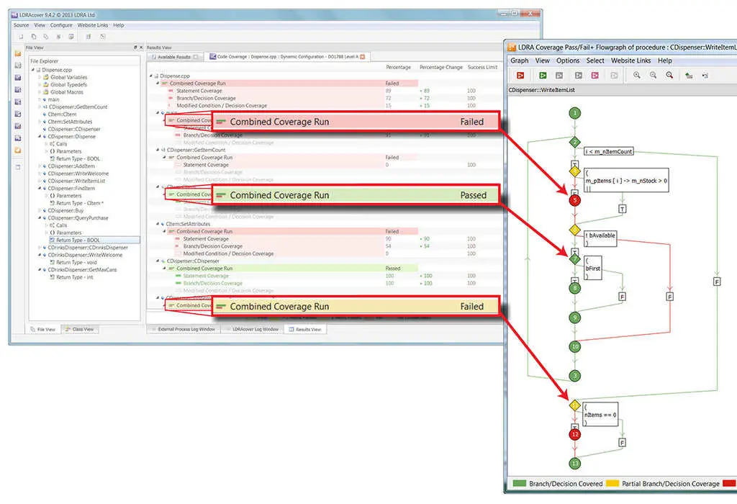This screenshot has width=737, height=504.
Task: Select CDispenser::QueryPurchase Return Type - BOOL item
Action: click(77, 240)
